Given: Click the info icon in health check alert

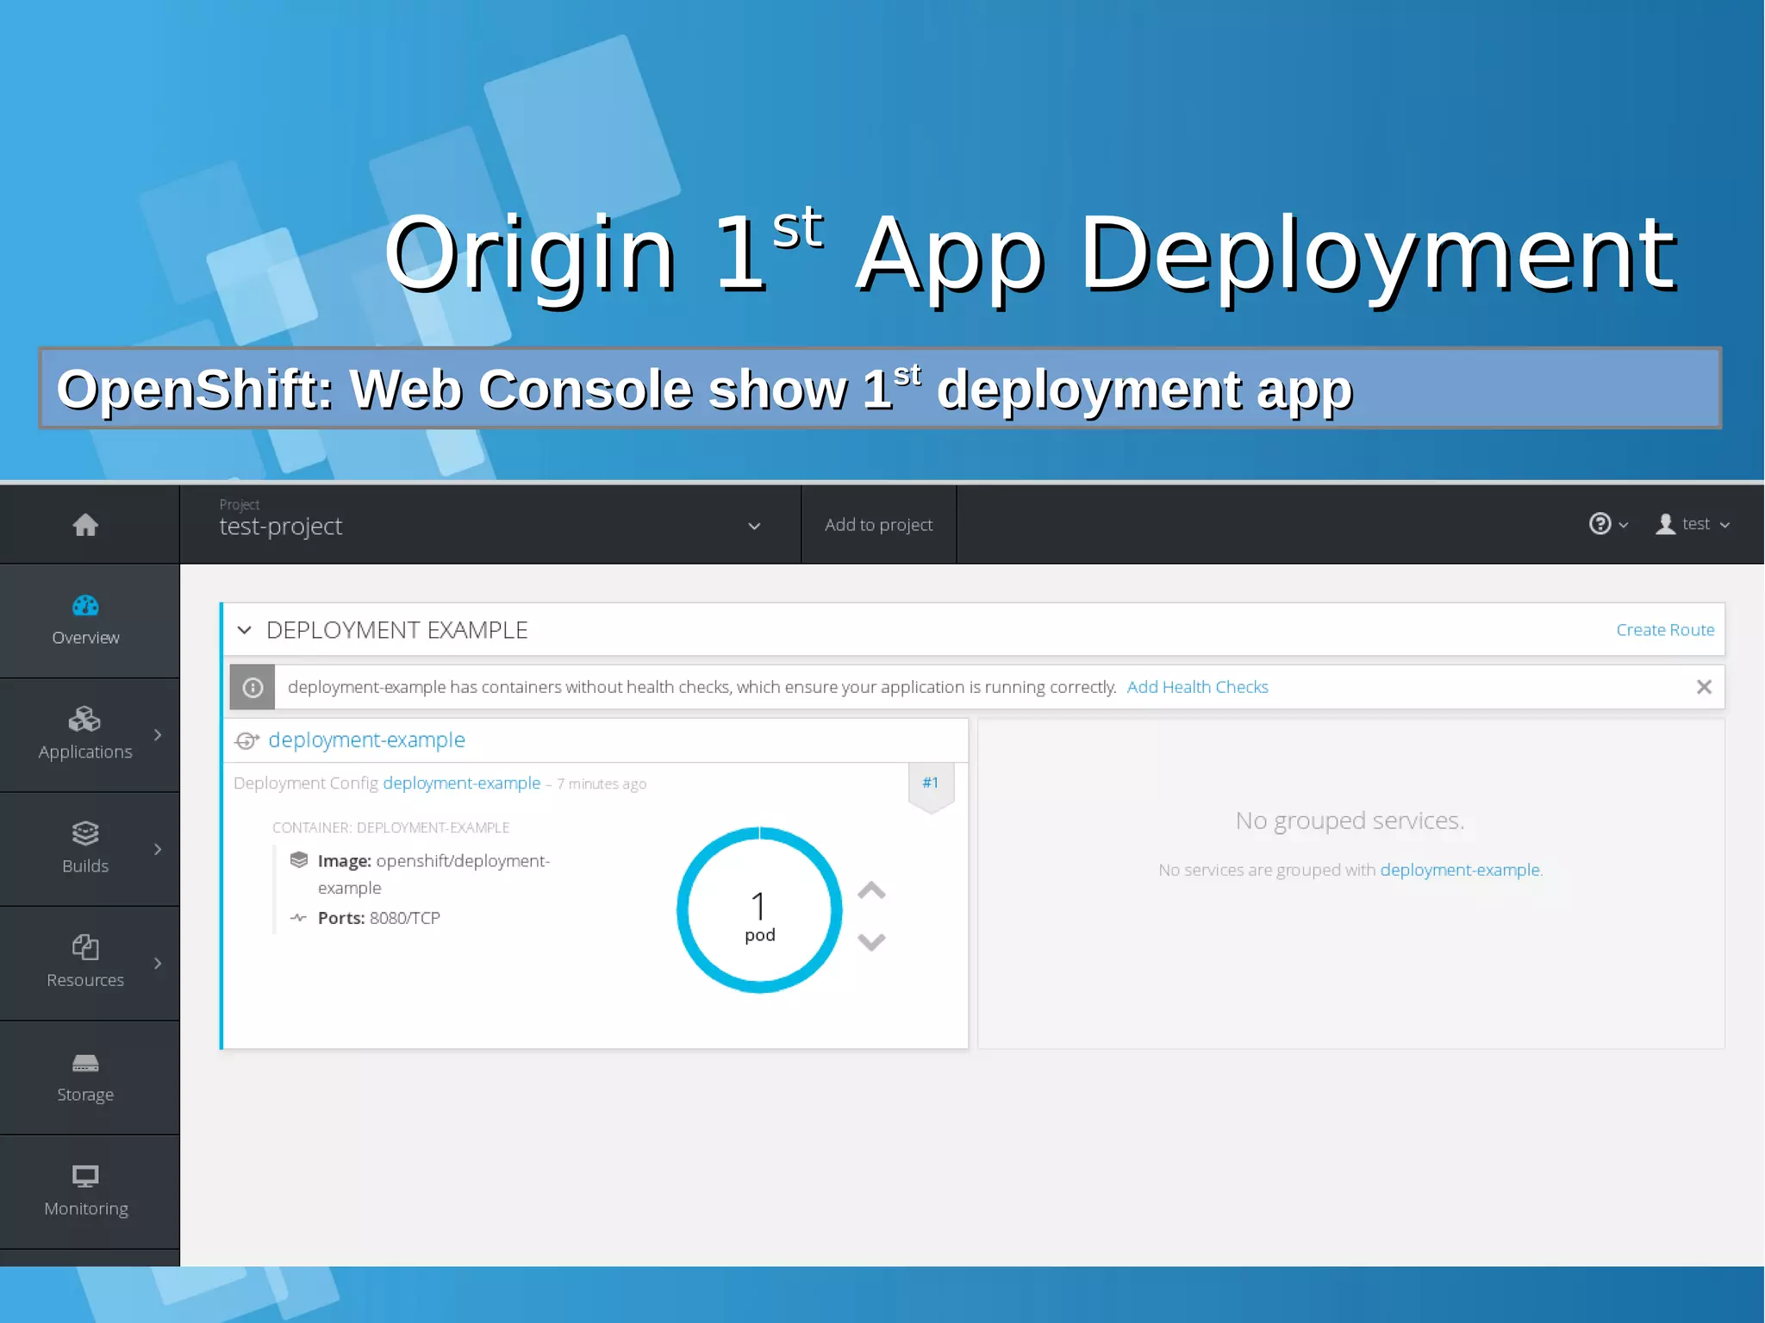Looking at the screenshot, I should tap(253, 687).
